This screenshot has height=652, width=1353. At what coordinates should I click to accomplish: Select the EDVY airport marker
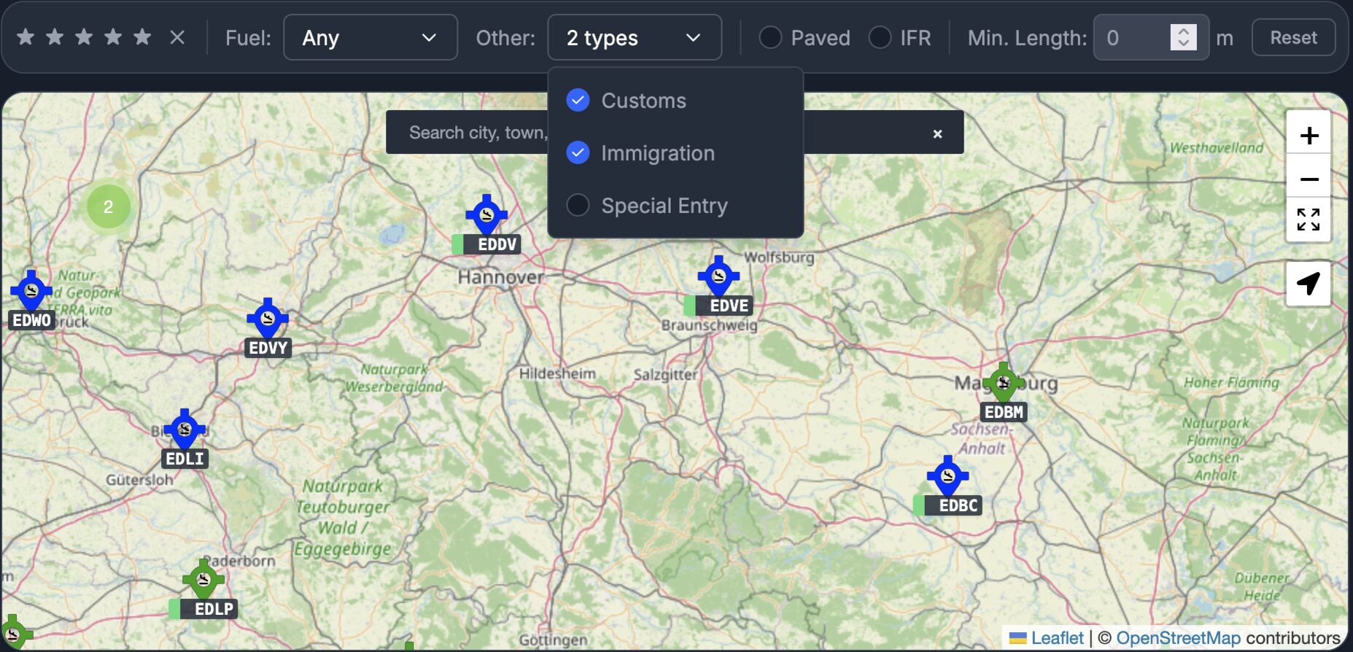268,318
